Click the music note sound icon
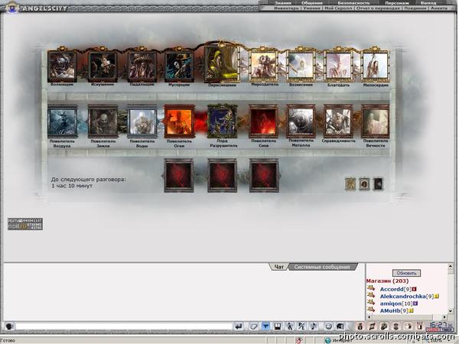The width and height of the screenshot is (459, 344). pos(313,326)
